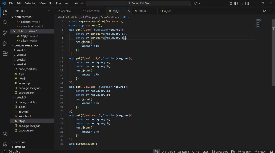Click Week 5 in the breadcrumb
The height and width of the screenshot is (153, 275).
pyautogui.click(x=62, y=17)
